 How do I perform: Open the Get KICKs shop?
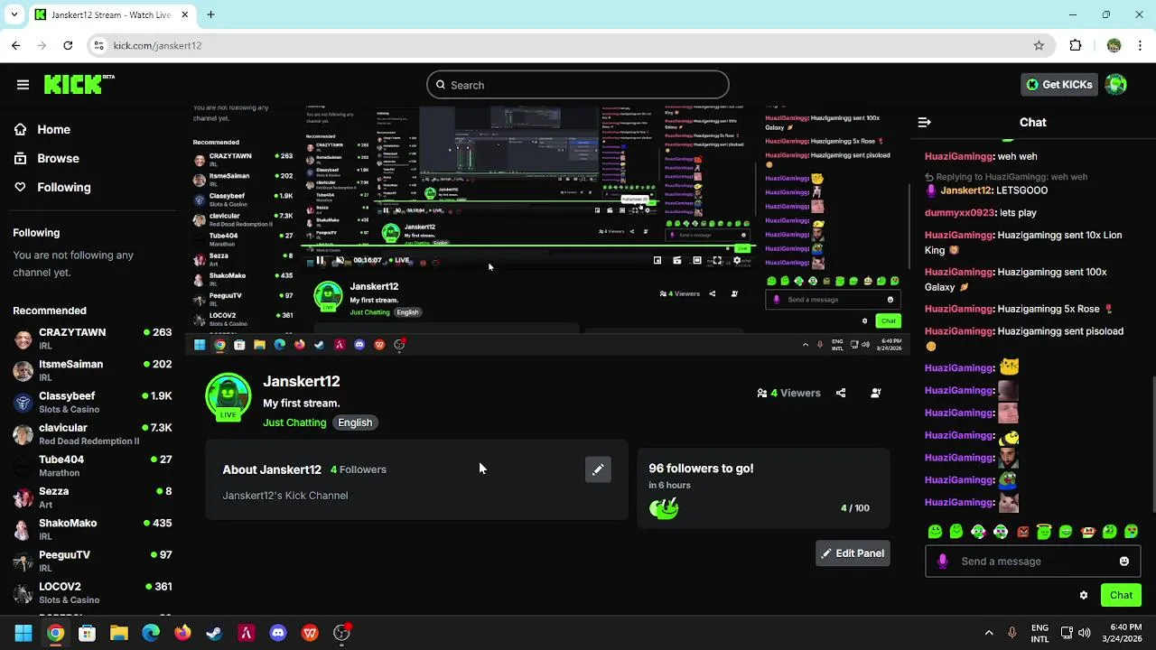[x=1059, y=85]
